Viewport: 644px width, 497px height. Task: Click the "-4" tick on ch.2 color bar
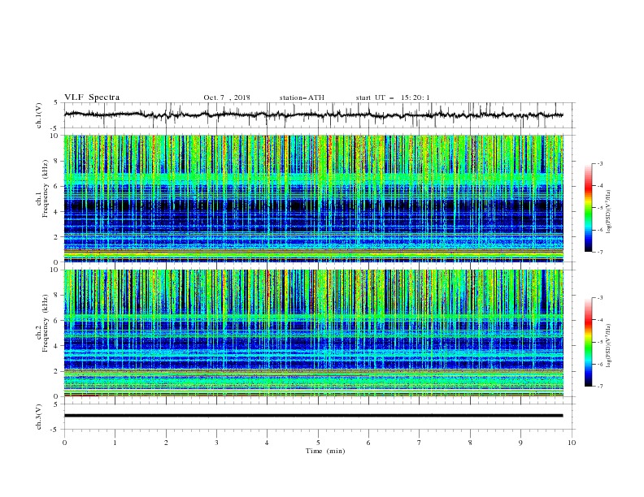[599, 320]
